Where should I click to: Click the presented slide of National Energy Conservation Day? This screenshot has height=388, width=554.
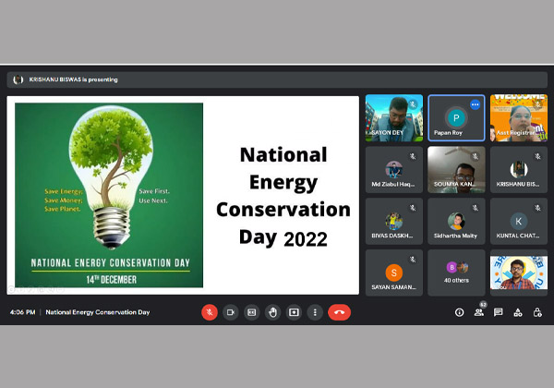[183, 195]
